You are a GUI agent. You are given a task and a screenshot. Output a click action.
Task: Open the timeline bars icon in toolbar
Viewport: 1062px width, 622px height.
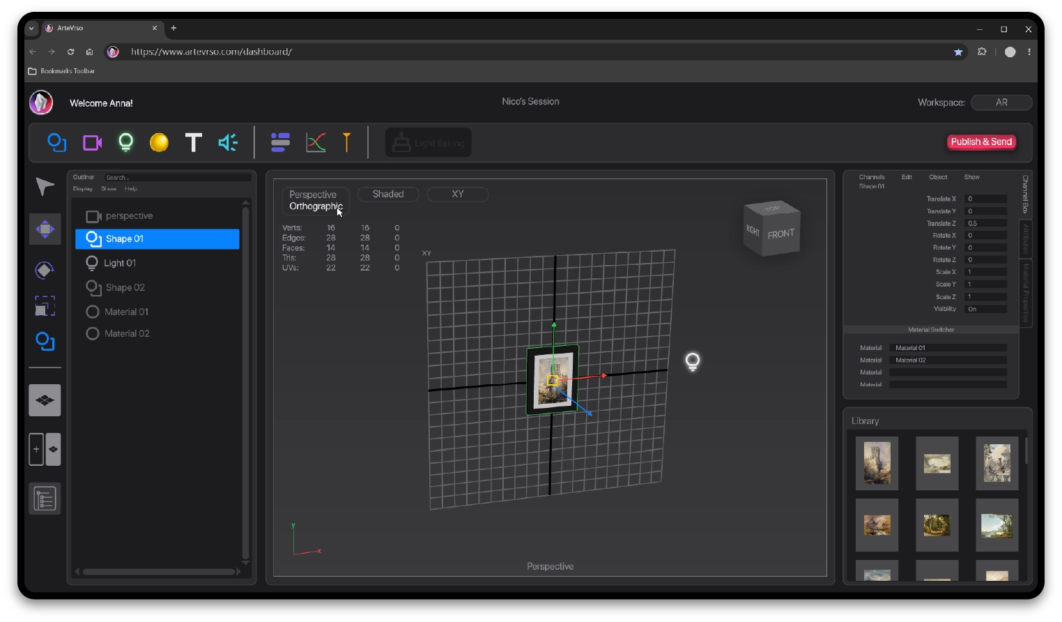coord(280,142)
